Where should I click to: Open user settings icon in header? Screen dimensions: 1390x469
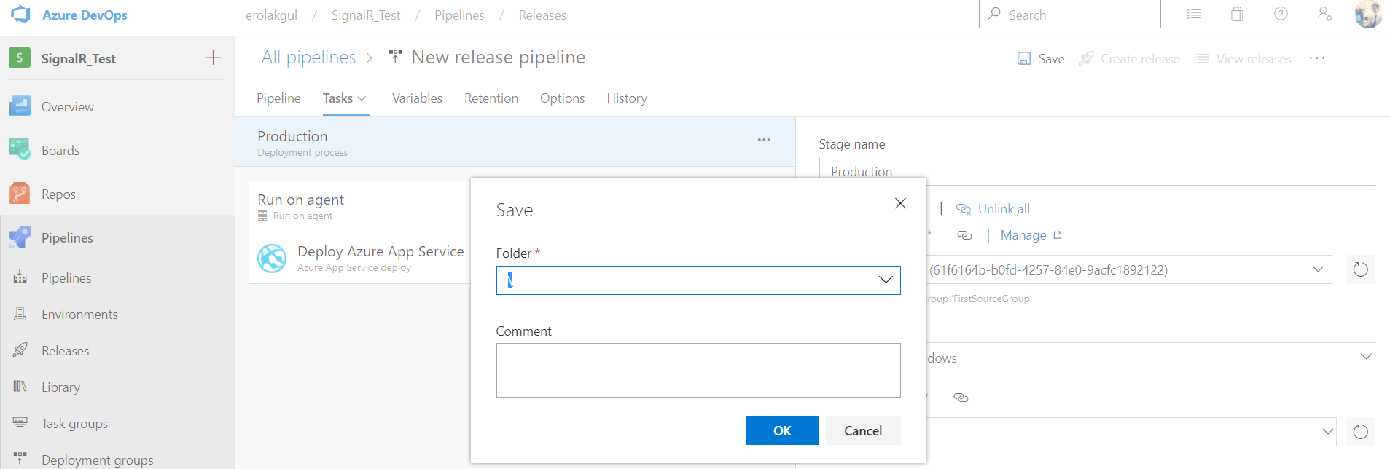(x=1324, y=15)
